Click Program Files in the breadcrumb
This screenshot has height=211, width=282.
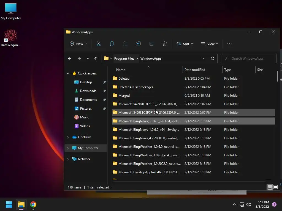pyautogui.click(x=124, y=59)
